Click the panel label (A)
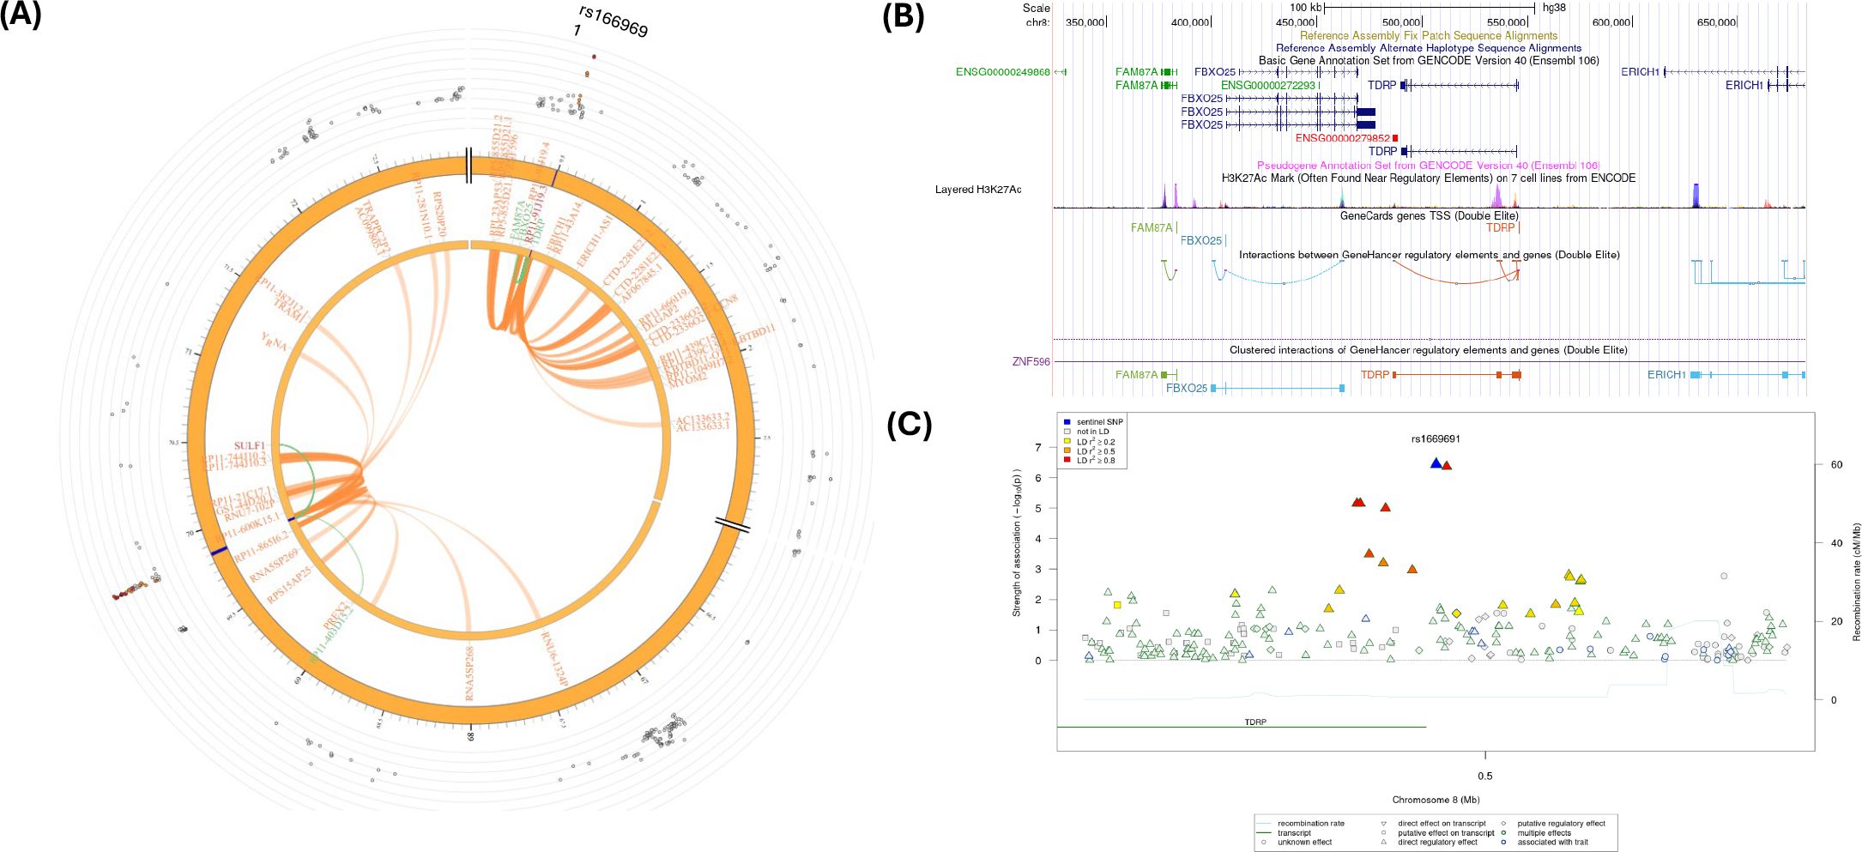The width and height of the screenshot is (1862, 852). coord(20,15)
